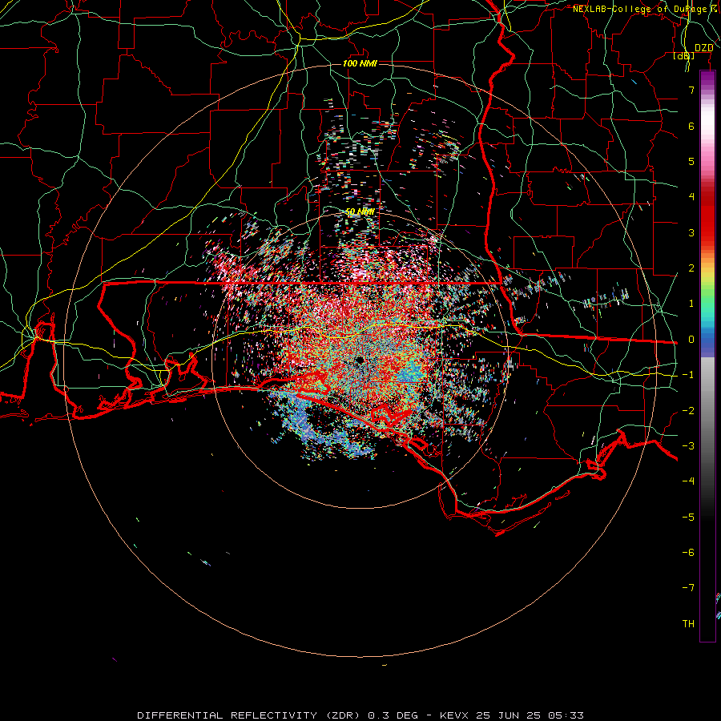Image resolution: width=721 pixels, height=721 pixels.
Task: Click the red 3 dB band on color bar
Action: pos(707,225)
